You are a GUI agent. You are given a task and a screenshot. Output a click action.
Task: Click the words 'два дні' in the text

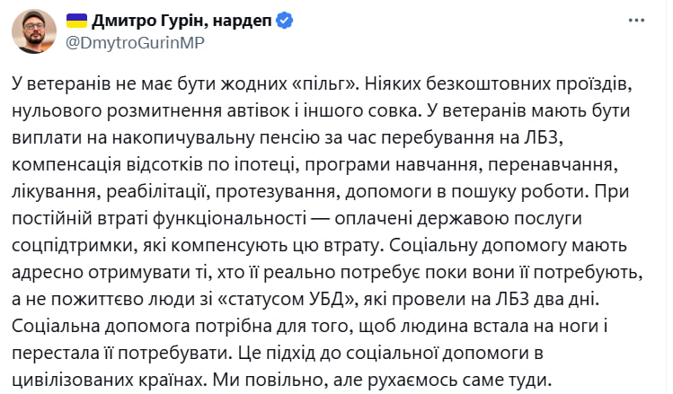click(x=565, y=300)
